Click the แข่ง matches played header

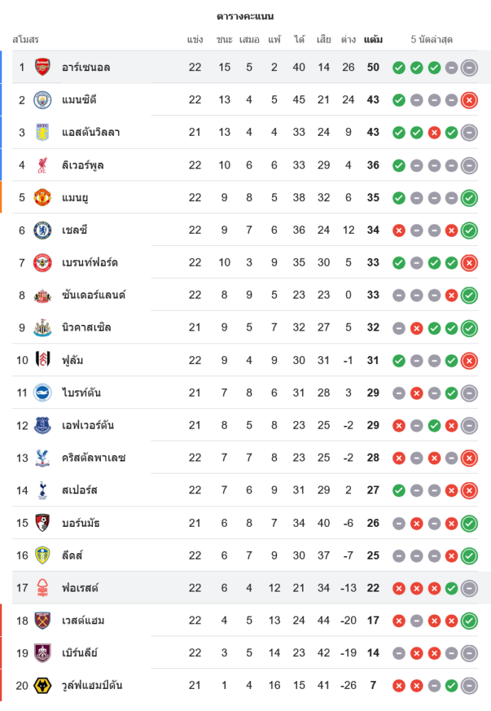tap(195, 40)
